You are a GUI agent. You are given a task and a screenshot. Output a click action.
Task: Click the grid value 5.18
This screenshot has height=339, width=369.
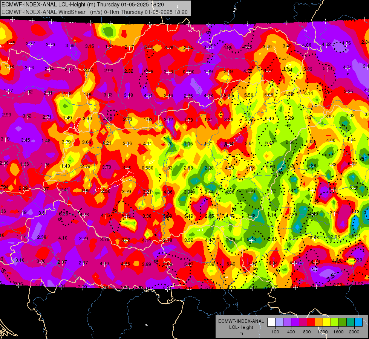click(x=250, y=168)
